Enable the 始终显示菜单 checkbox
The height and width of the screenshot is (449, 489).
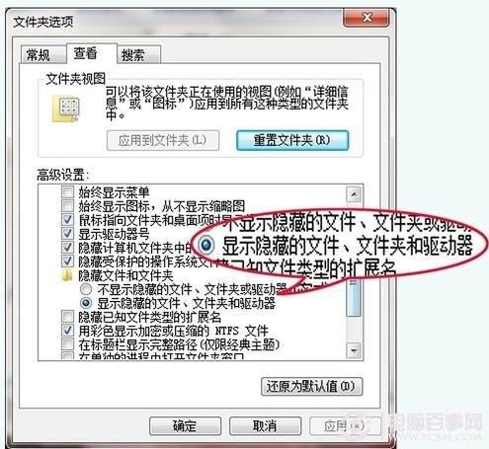tap(68, 192)
